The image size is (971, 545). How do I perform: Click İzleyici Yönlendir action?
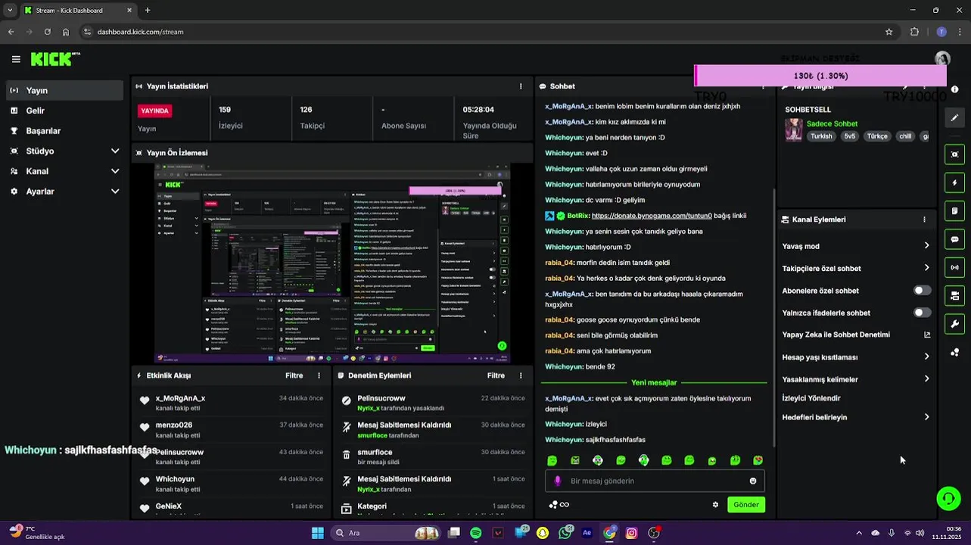pos(811,398)
